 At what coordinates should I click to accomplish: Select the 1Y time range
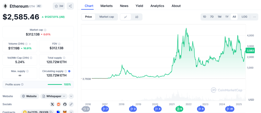[x=227, y=17]
